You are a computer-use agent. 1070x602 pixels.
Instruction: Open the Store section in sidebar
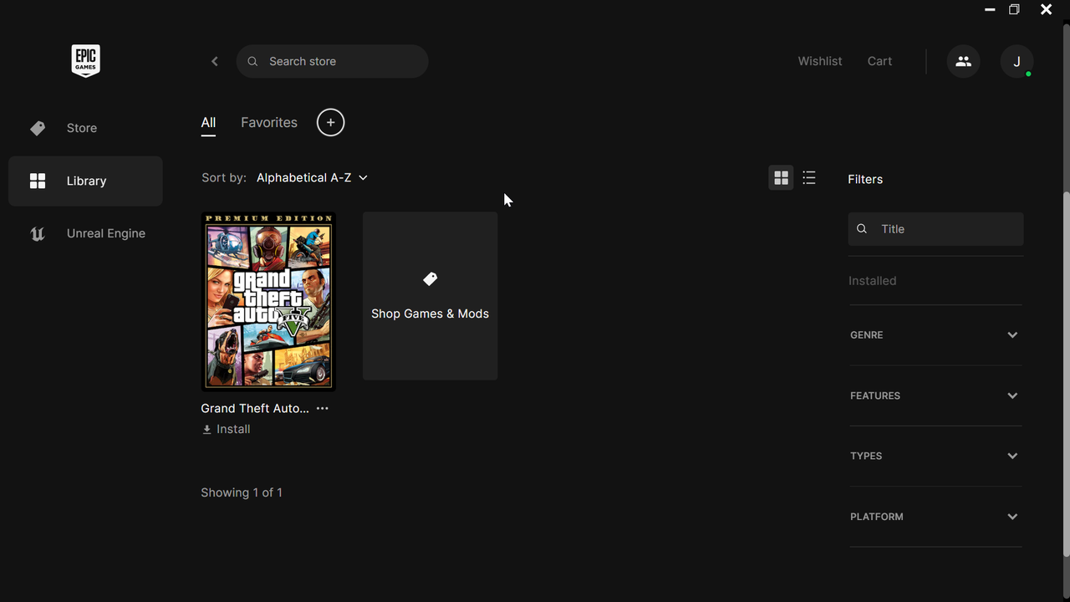[85, 128]
